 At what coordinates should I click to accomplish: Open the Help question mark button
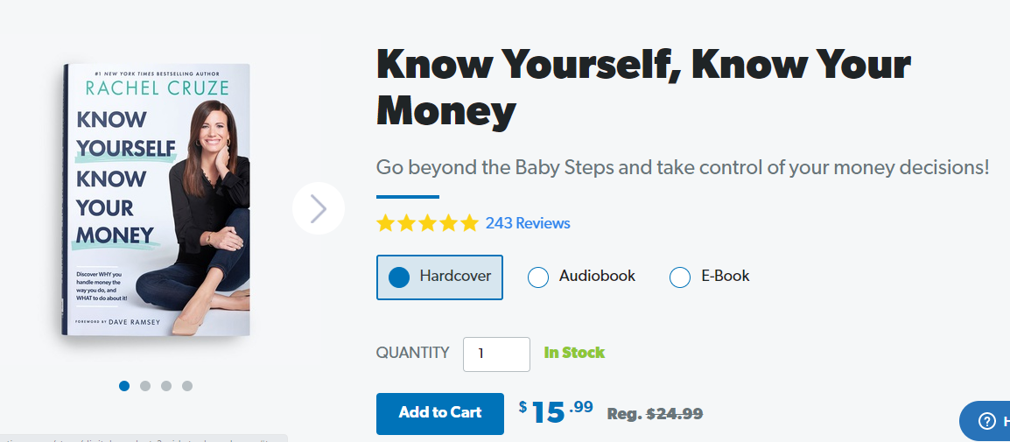coord(987,421)
